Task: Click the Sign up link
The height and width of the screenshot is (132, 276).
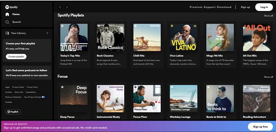Action: click(245, 7)
